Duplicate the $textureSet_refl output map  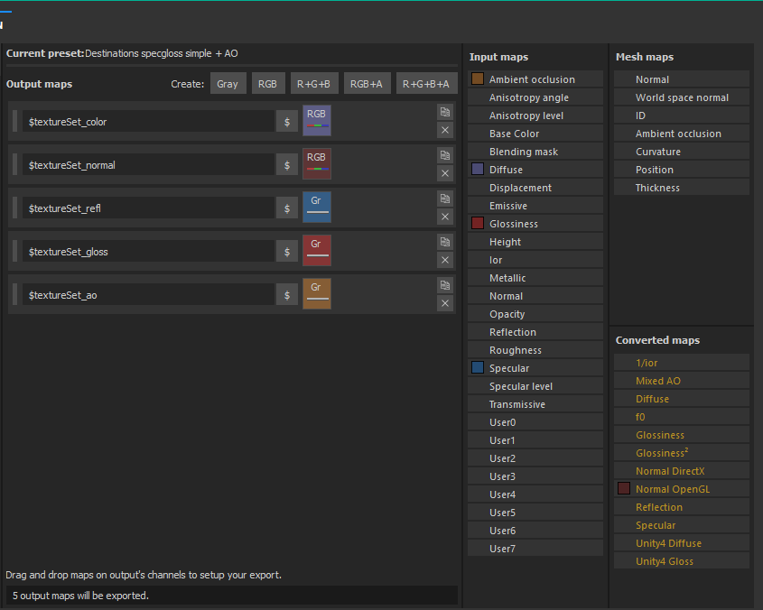pyautogui.click(x=445, y=199)
